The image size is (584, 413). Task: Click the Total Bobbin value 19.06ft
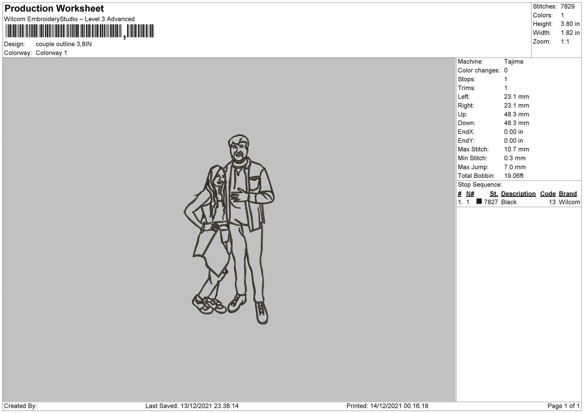pyautogui.click(x=514, y=176)
